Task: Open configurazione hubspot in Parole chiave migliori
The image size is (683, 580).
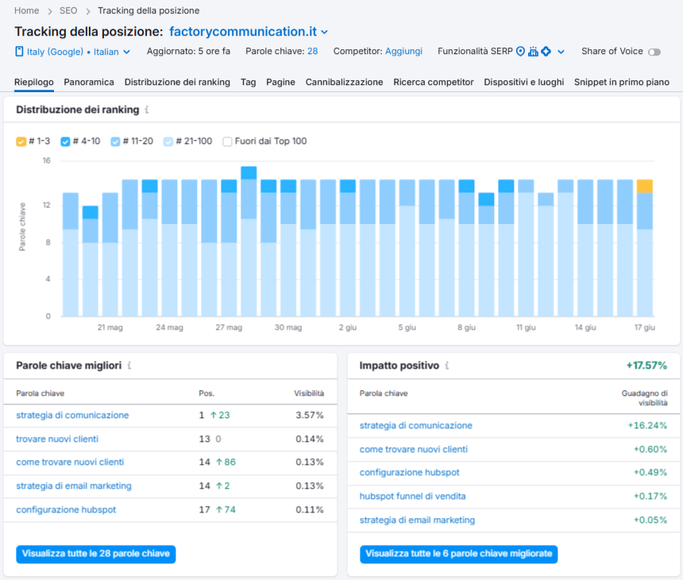Action: [66, 509]
